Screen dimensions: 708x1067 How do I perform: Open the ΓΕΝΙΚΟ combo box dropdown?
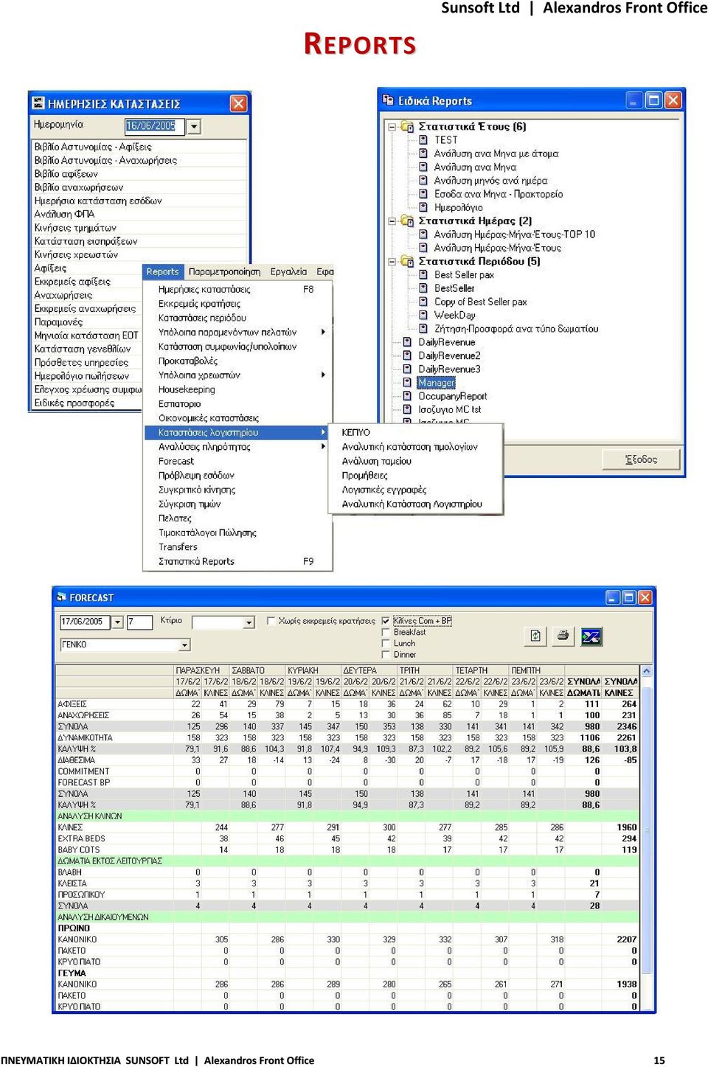(184, 645)
